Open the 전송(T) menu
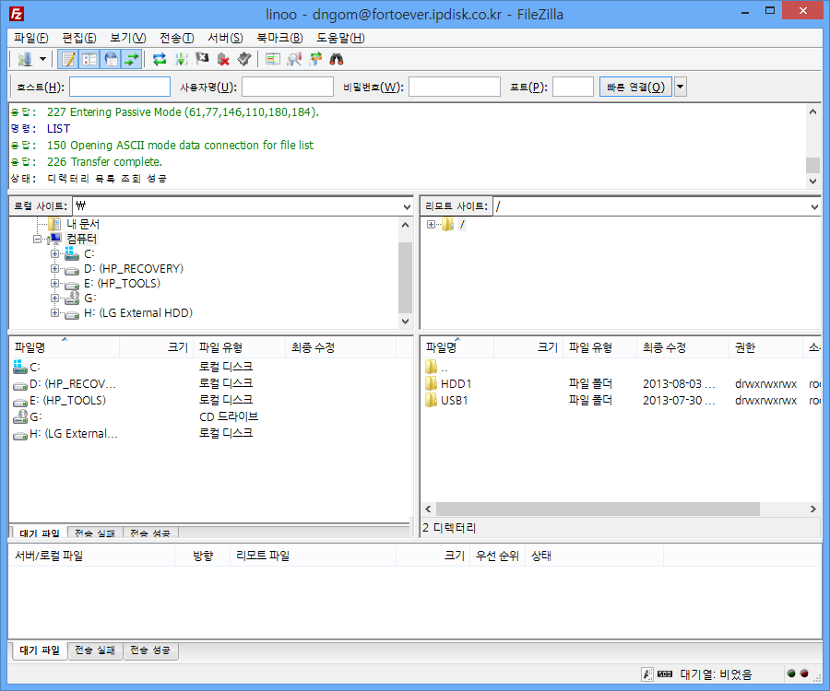The height and width of the screenshot is (691, 830). click(x=176, y=38)
